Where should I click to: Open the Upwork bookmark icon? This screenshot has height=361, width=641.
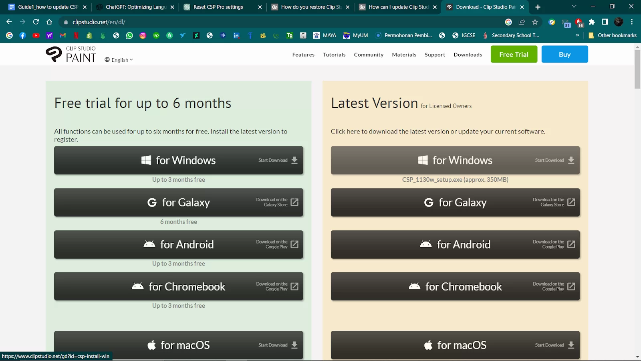[156, 35]
